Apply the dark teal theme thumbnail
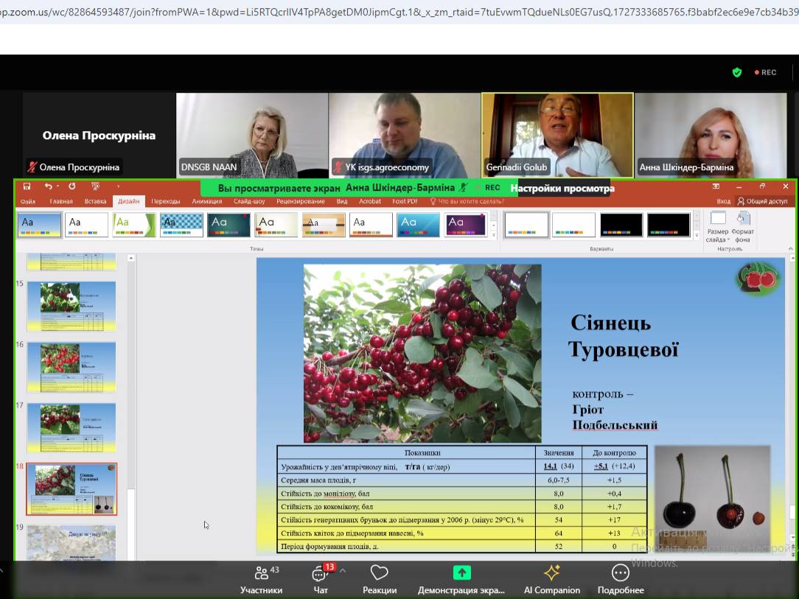Screen dimensions: 799x599 click(x=228, y=225)
